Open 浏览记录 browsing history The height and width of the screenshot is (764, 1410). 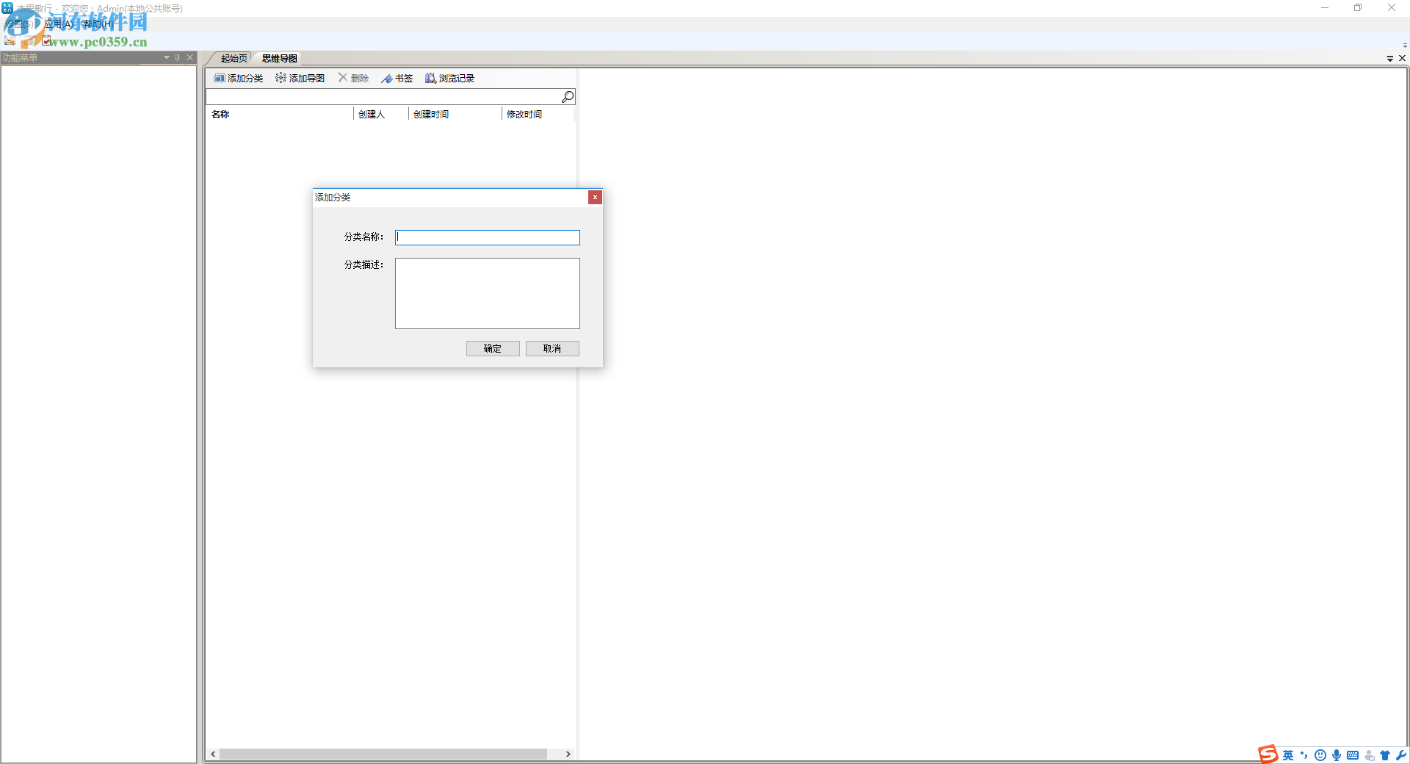[449, 78]
